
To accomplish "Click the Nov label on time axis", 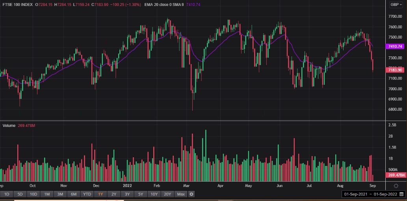I will point(64,186).
